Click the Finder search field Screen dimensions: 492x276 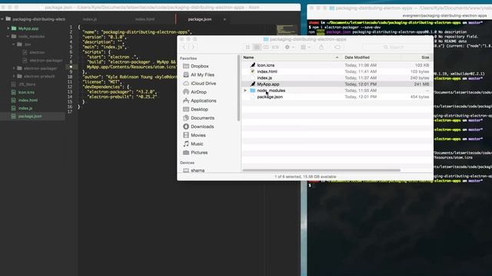397,47
